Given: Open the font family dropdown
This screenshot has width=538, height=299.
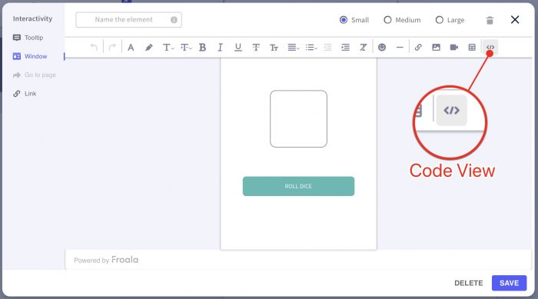Looking at the screenshot, I should 168,48.
